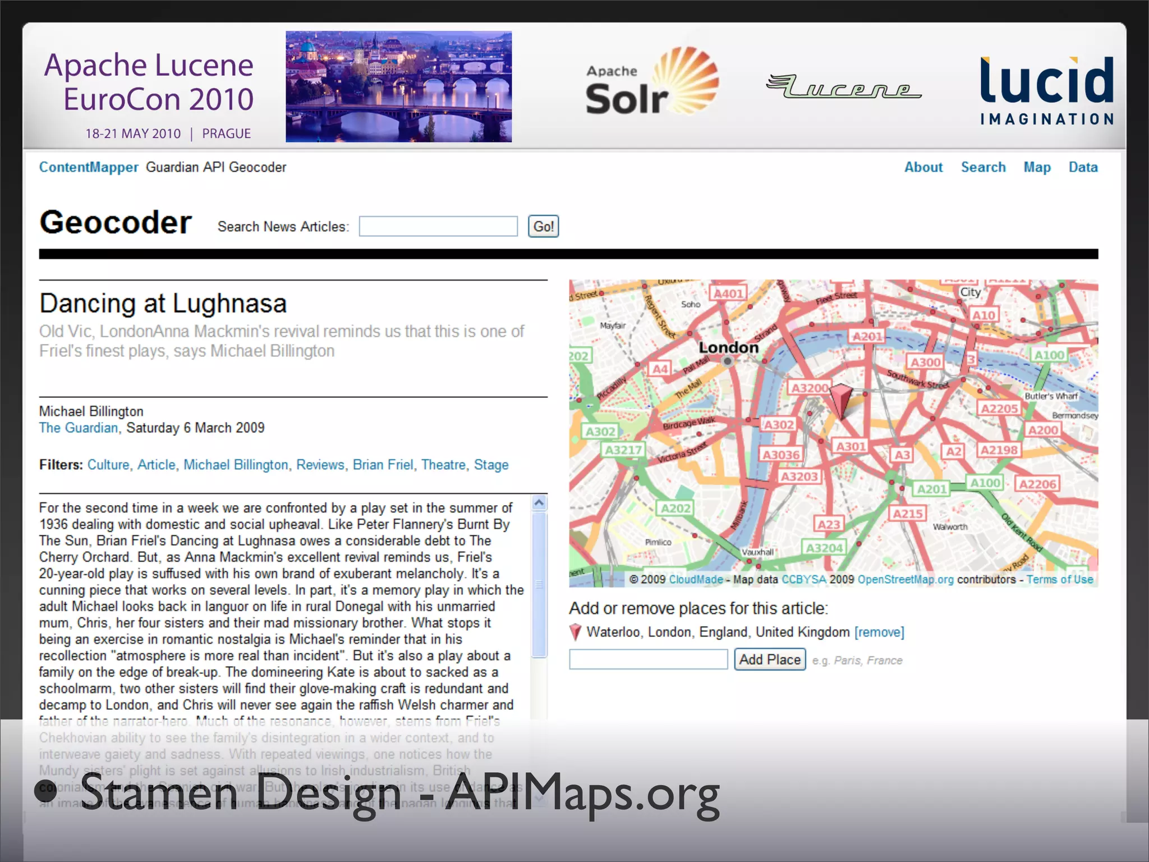Open the Search menu item
1149x862 pixels.
983,167
